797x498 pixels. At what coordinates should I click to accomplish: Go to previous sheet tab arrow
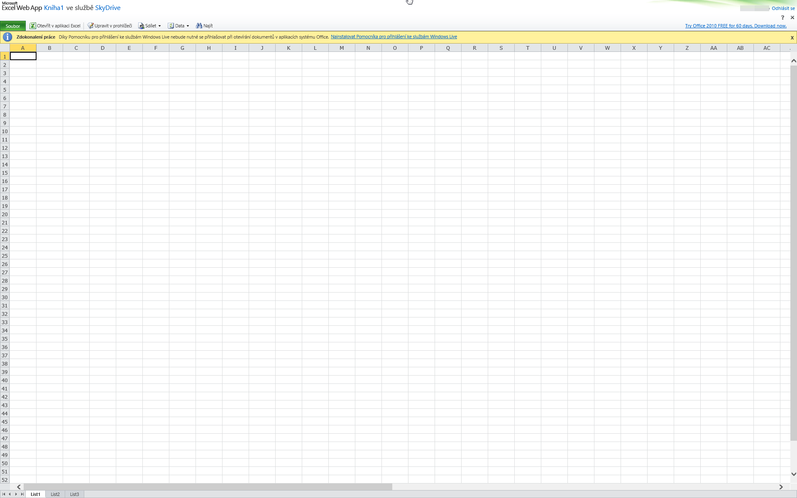pos(10,494)
